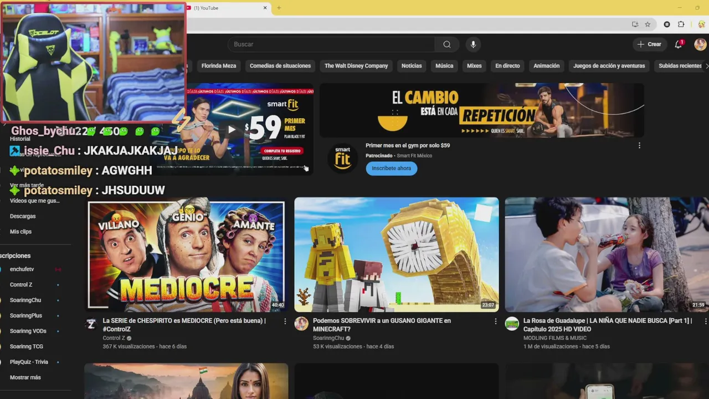Open the notifications bell
This screenshot has height=399, width=709.
pyautogui.click(x=678, y=44)
